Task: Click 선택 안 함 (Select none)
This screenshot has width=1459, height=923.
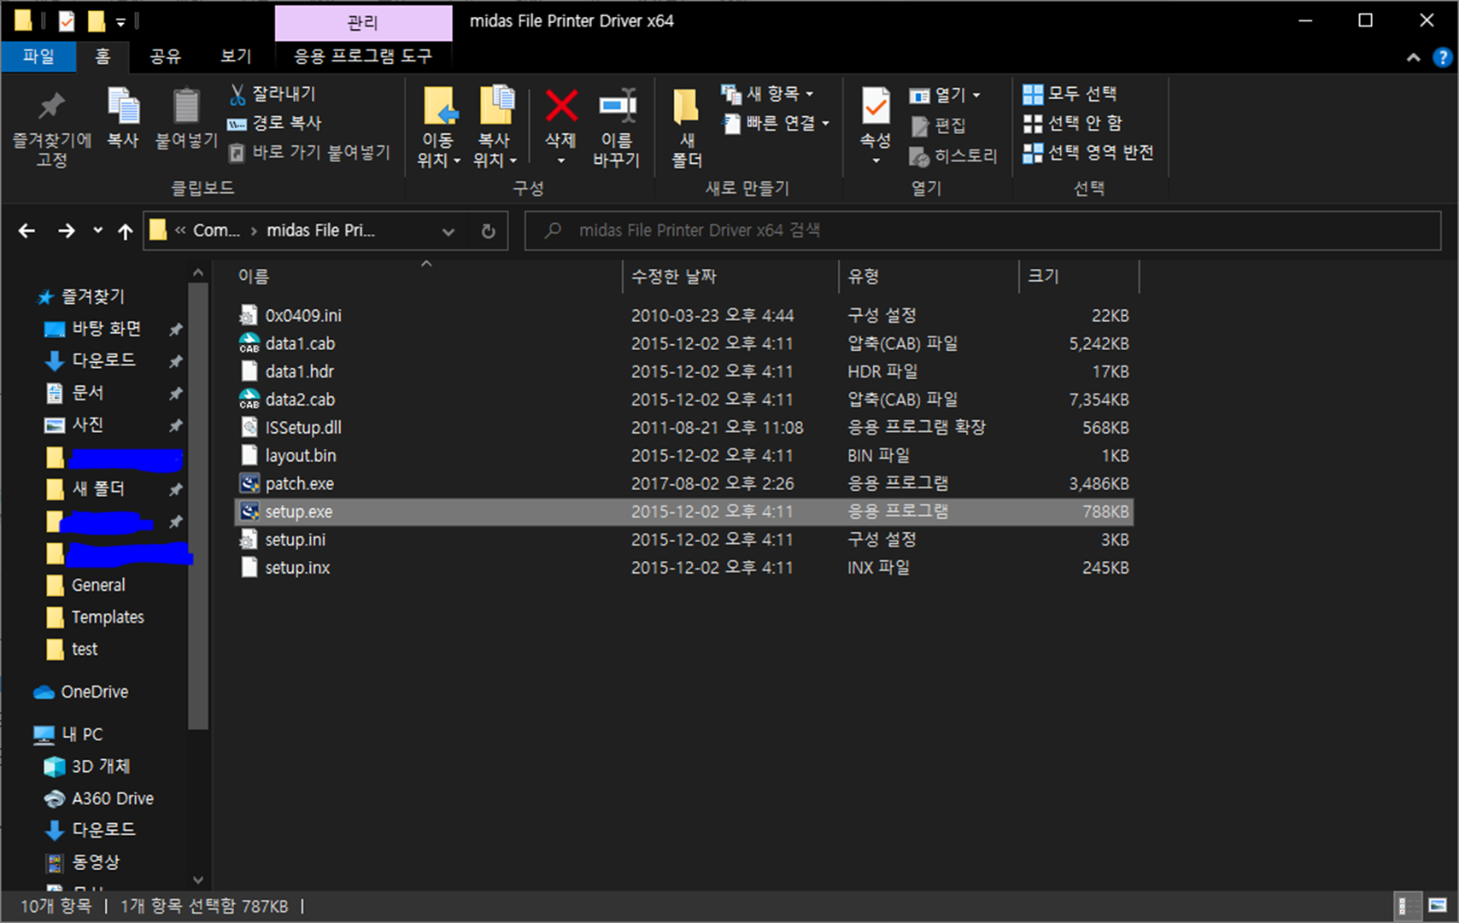Action: tap(1072, 123)
